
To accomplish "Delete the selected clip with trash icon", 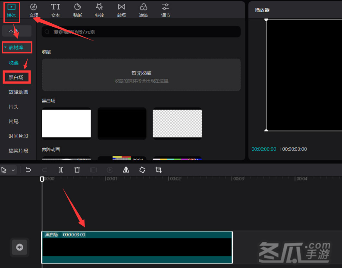I will [77, 170].
